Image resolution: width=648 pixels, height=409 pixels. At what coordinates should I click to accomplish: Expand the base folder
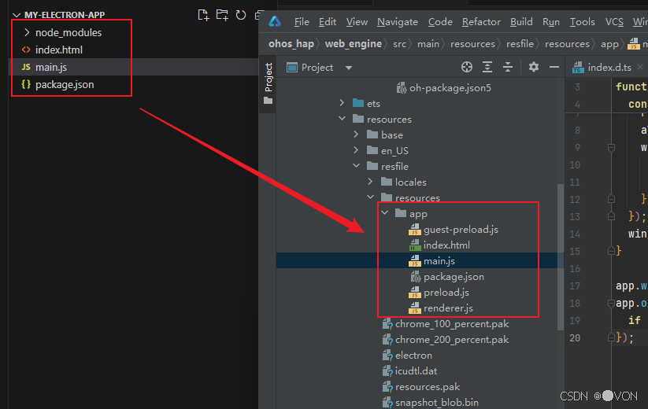pos(356,134)
